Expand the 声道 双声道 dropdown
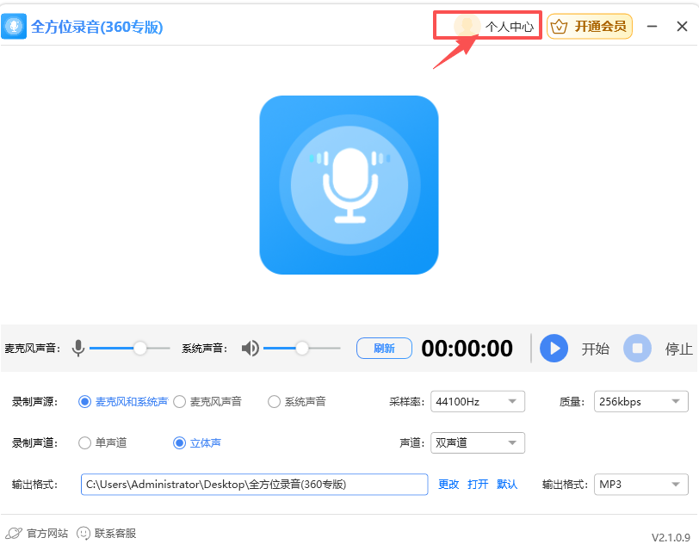This screenshot has height=544, width=699. (478, 442)
